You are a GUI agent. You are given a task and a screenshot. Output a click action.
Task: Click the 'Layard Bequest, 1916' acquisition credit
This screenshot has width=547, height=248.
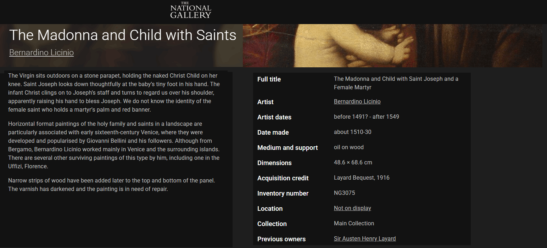362,178
